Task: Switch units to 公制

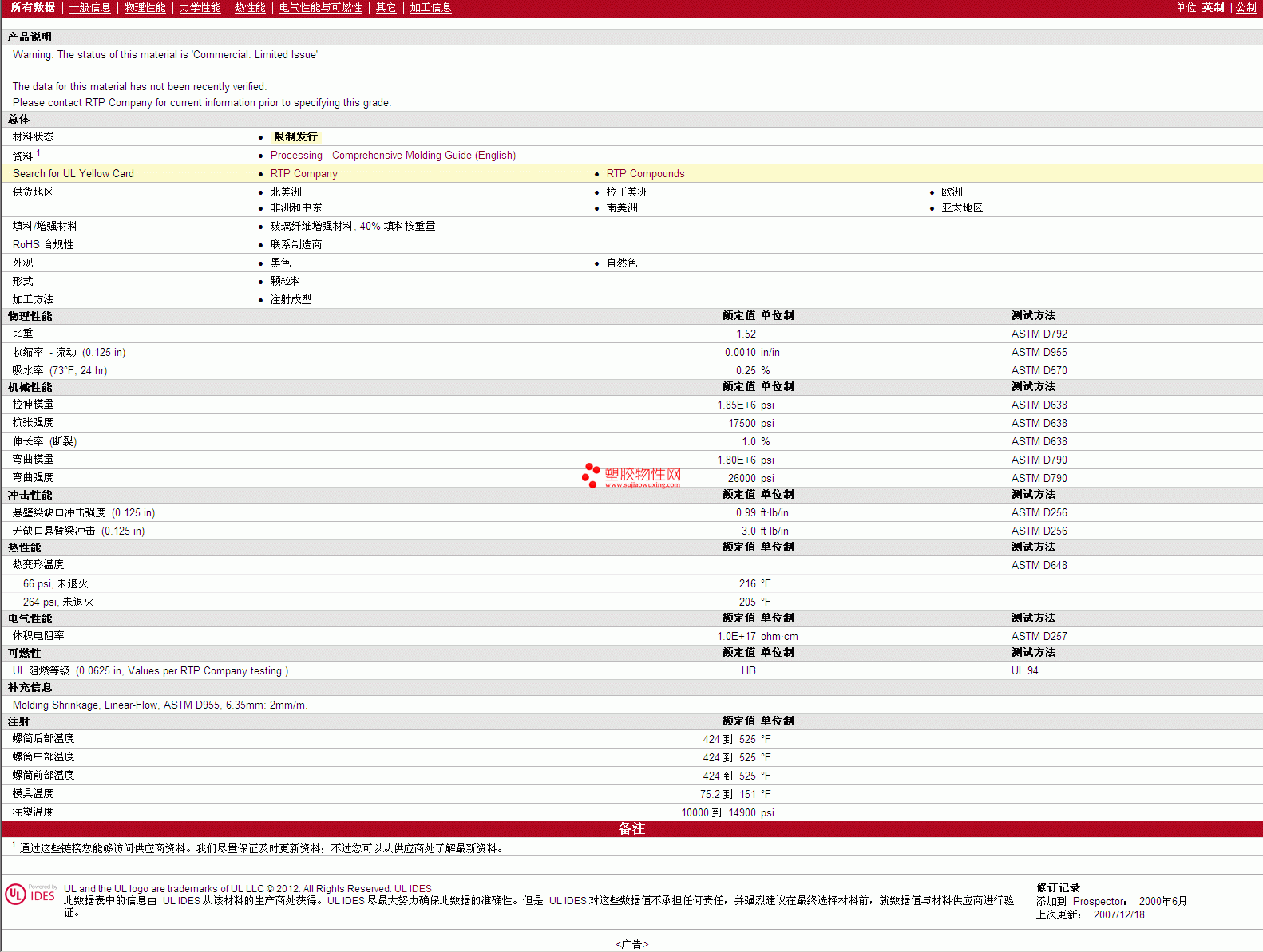Action: tap(1246, 7)
